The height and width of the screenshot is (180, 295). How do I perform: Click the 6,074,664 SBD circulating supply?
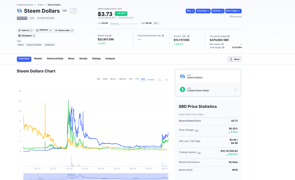pyautogui.click(x=219, y=40)
